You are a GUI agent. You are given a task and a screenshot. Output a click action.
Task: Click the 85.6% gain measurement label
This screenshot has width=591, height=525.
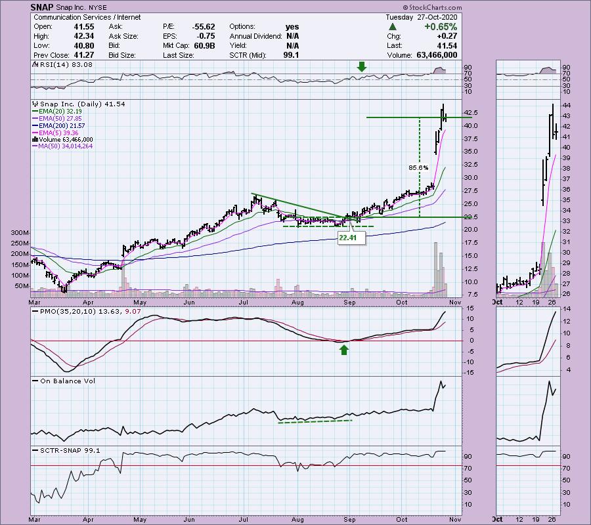[x=418, y=167]
